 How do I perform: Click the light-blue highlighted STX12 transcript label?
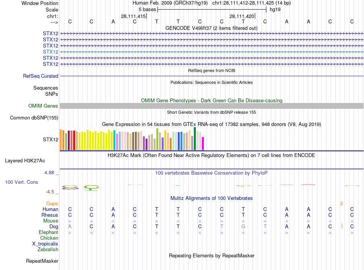(x=50, y=52)
